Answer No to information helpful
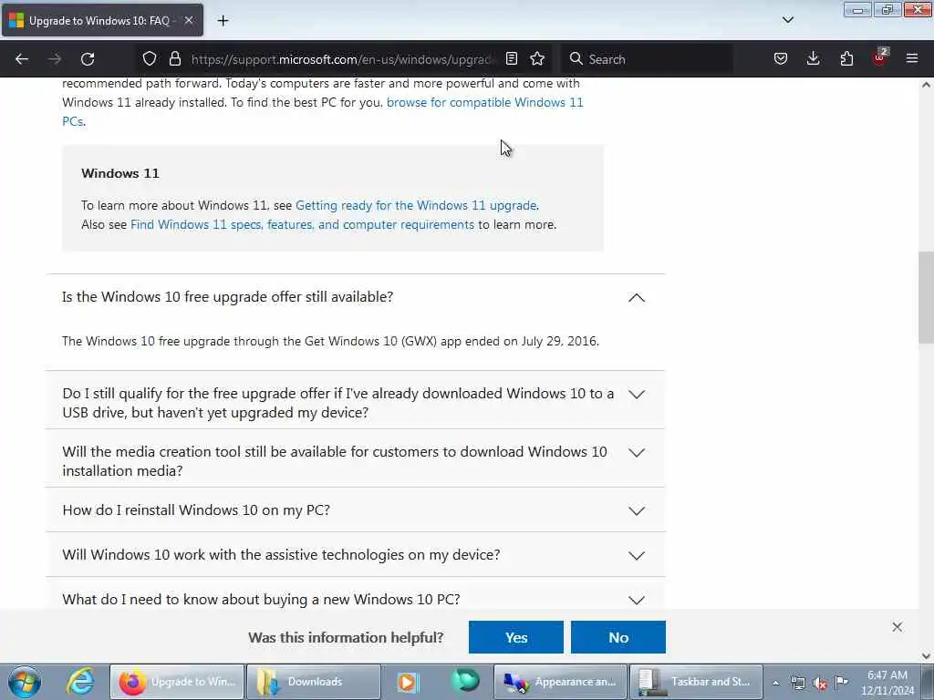934x700 pixels. coord(618,637)
